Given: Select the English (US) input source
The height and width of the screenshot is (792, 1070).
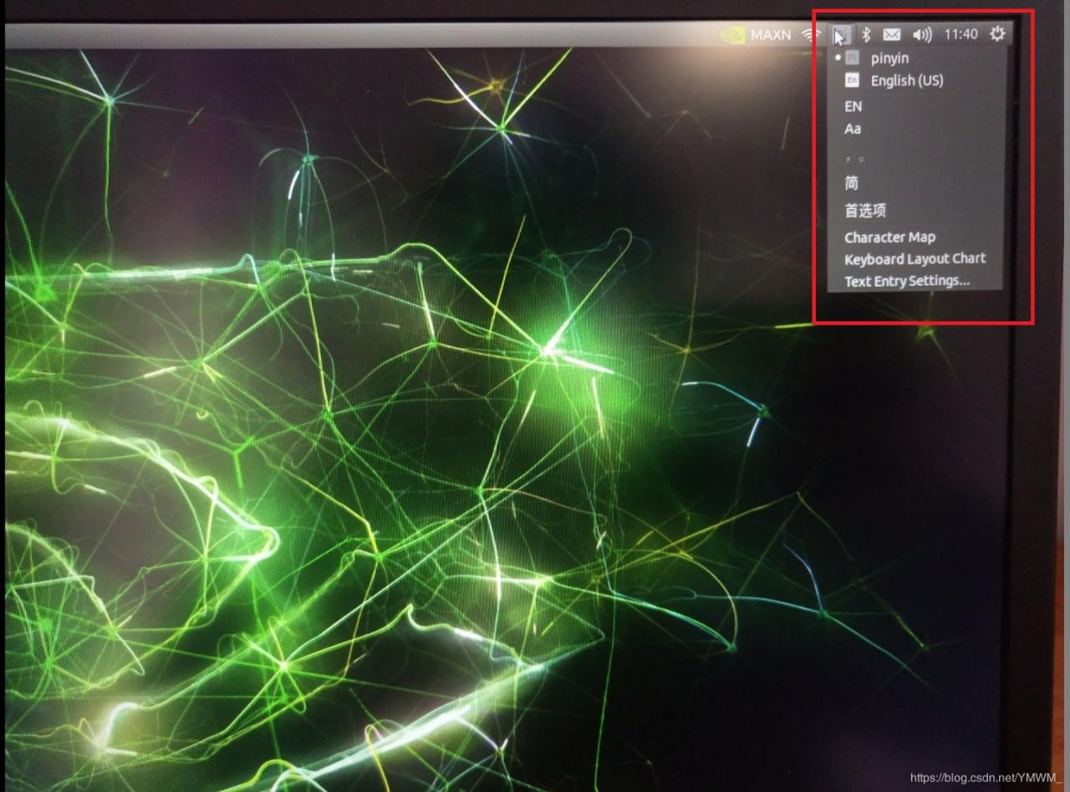Looking at the screenshot, I should (915, 81).
